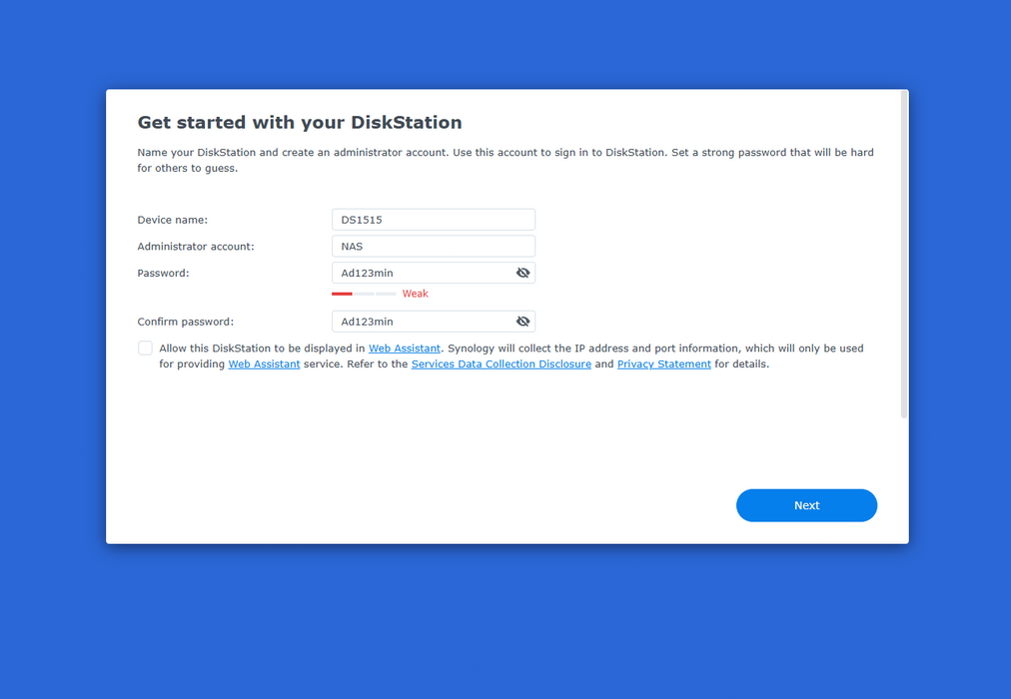Screen dimensions: 1011x699
Task: Click the Get started with your DiskStation heading
Action: (x=299, y=123)
